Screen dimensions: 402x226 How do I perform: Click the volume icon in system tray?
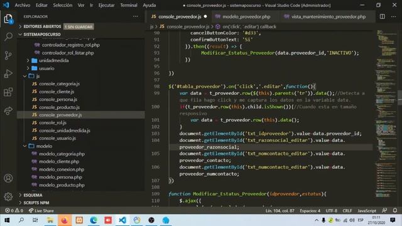[352, 220]
